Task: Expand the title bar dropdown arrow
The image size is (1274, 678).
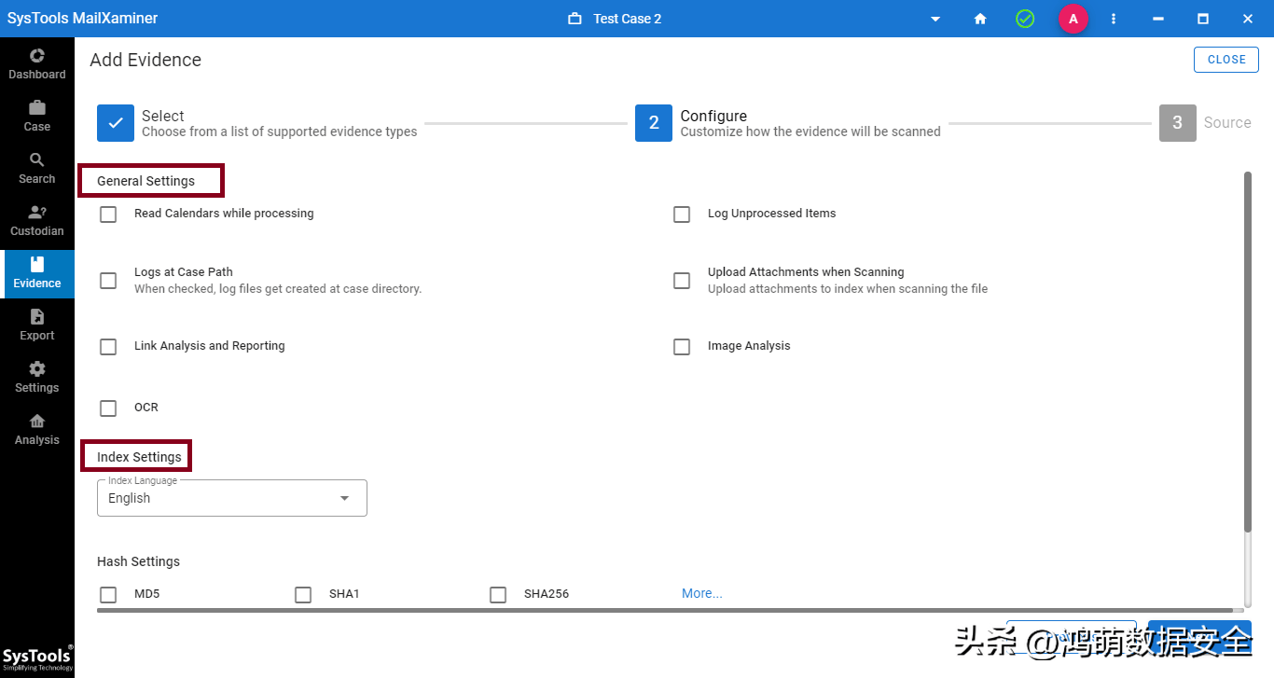Action: pyautogui.click(x=935, y=19)
